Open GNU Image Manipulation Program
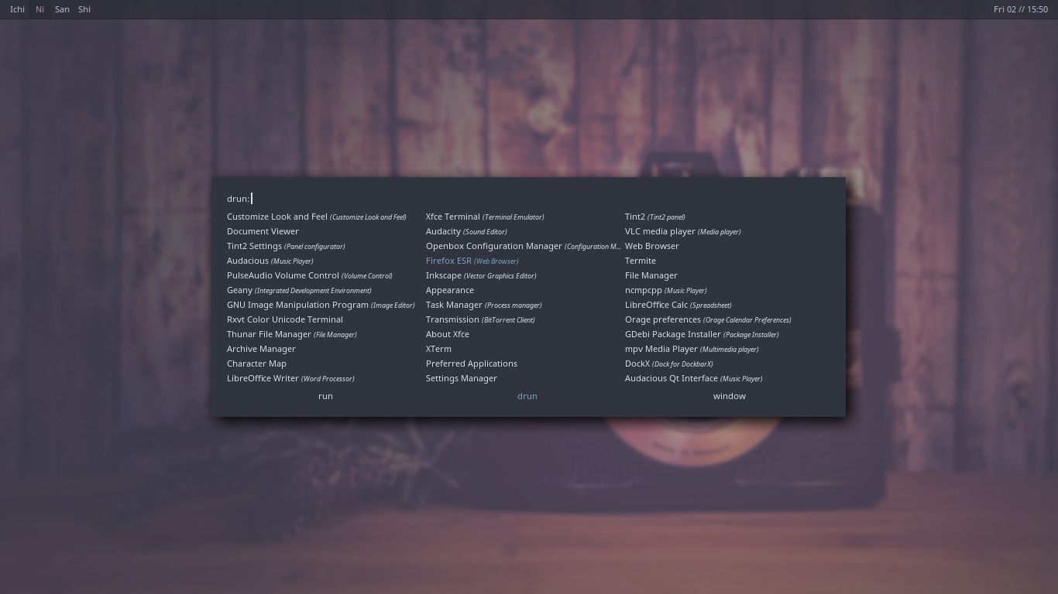 click(297, 305)
